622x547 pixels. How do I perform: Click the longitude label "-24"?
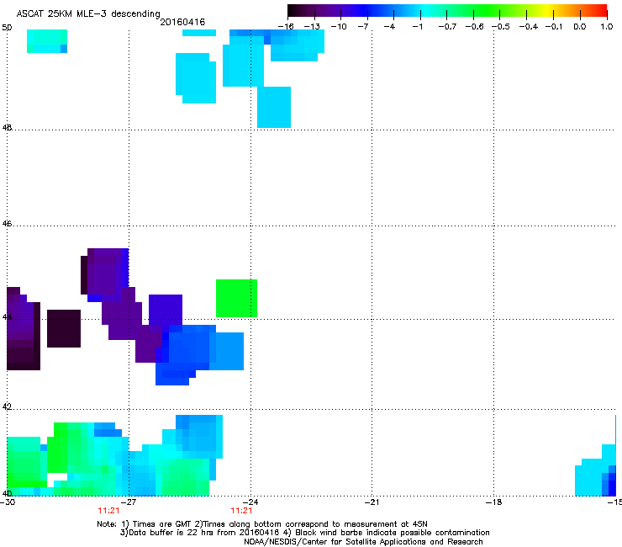pos(250,502)
